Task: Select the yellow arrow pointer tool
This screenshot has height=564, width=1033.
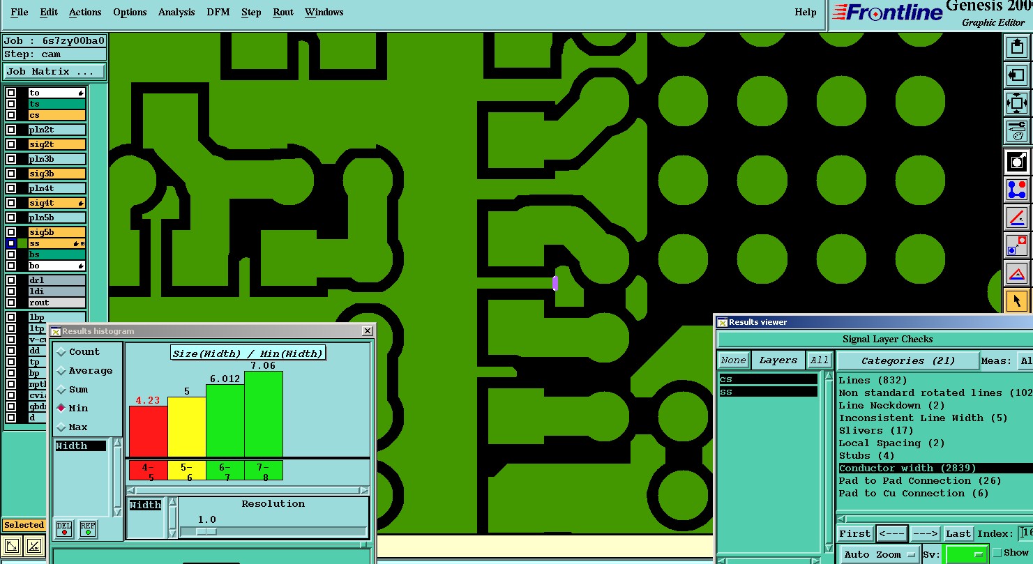Action: [1017, 301]
